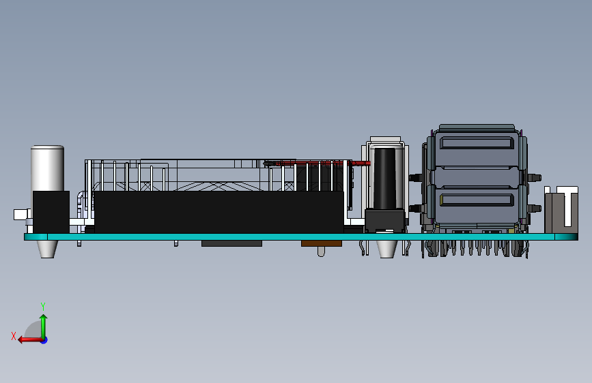592x383 pixels.
Task: Click the blue Z axis dot on the triad
Action: point(44,340)
